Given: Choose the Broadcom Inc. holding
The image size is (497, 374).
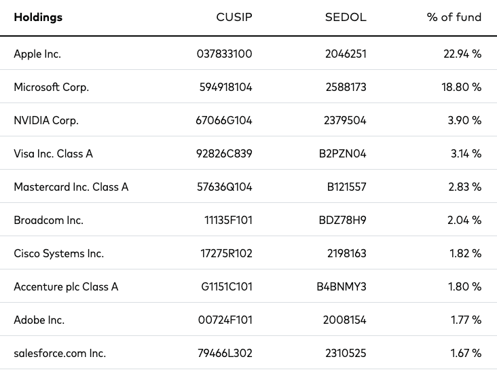Looking at the screenshot, I should (48, 221).
